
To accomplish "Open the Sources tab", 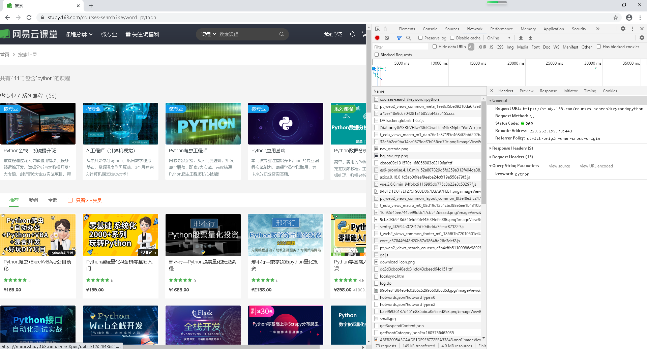I will tap(452, 29).
